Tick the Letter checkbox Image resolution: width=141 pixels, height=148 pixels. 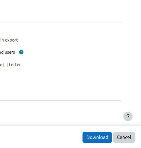pos(6,65)
